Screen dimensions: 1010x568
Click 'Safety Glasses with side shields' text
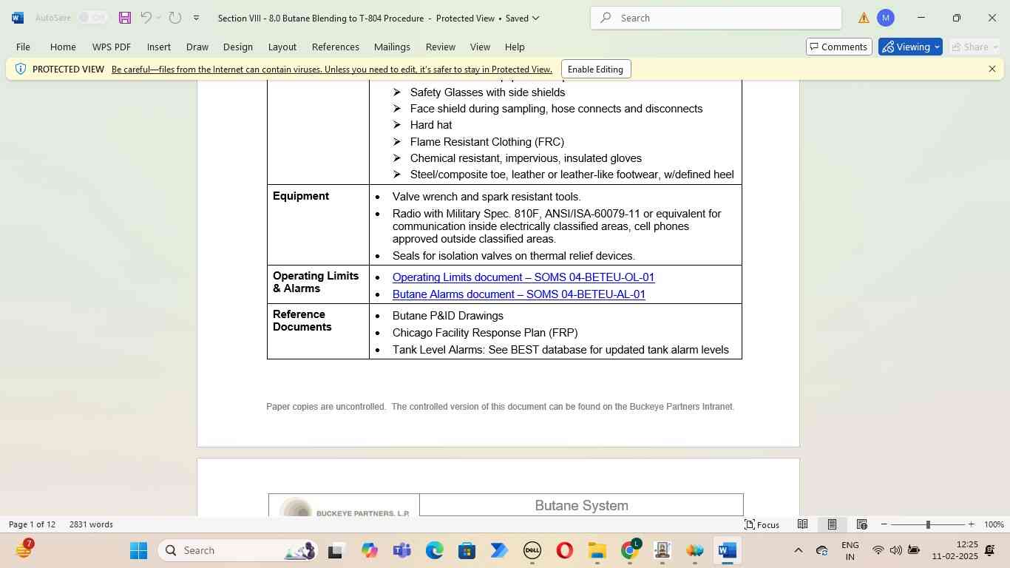(488, 92)
